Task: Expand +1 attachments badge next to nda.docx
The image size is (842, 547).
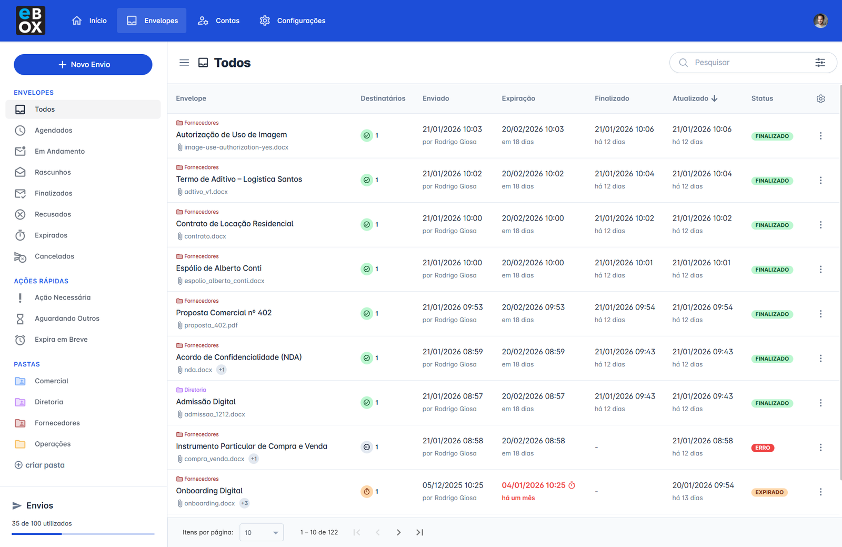Action: click(x=222, y=370)
